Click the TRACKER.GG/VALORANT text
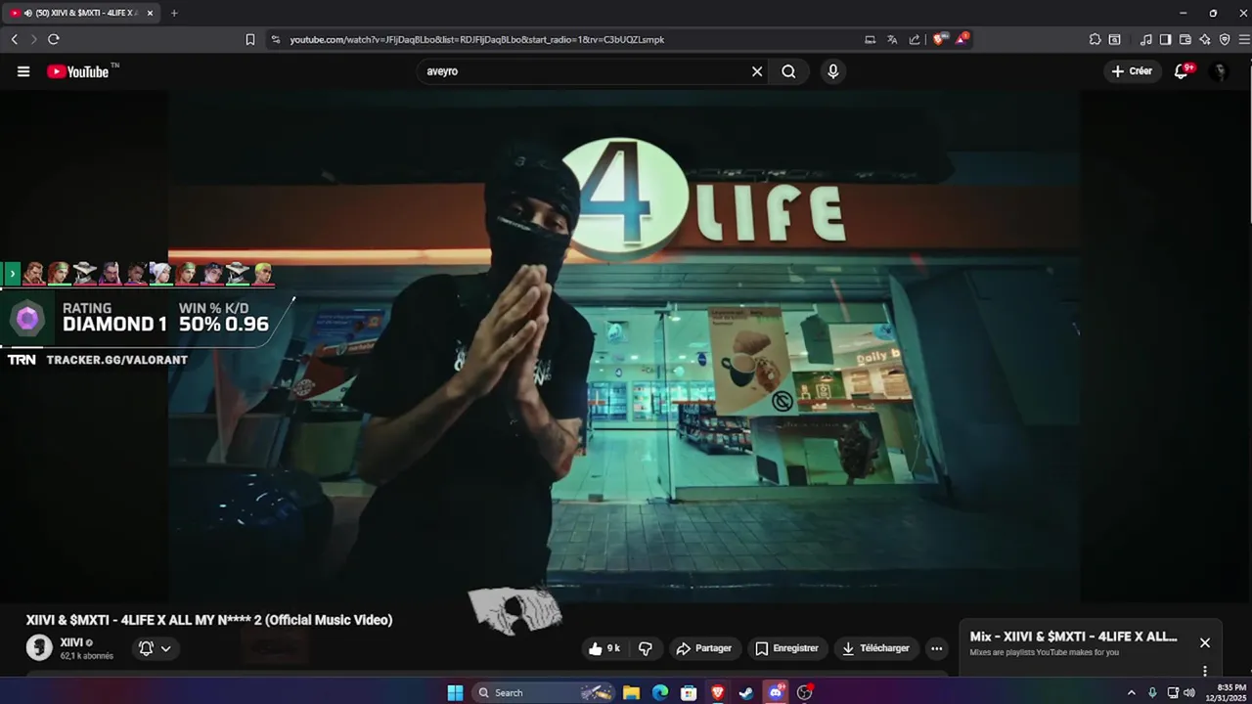This screenshot has width=1252, height=704. click(x=116, y=360)
